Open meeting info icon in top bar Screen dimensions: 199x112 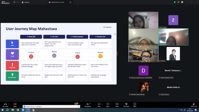click(15, 2)
